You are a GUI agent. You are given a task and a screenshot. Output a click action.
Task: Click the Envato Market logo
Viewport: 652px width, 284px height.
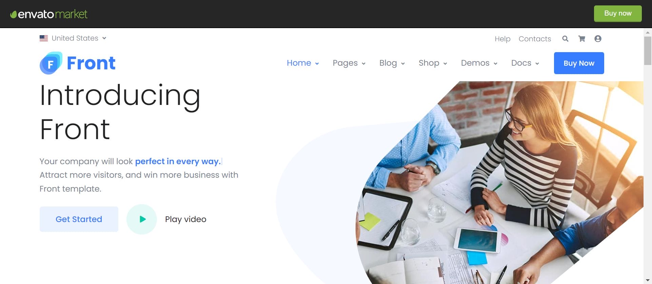point(49,14)
